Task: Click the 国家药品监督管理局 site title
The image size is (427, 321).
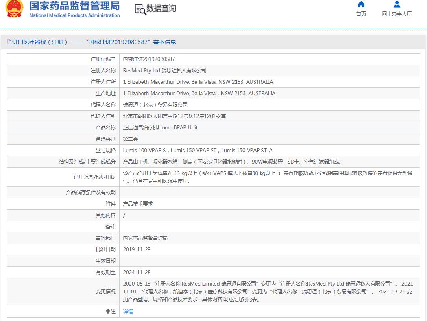Action: coord(74,6)
